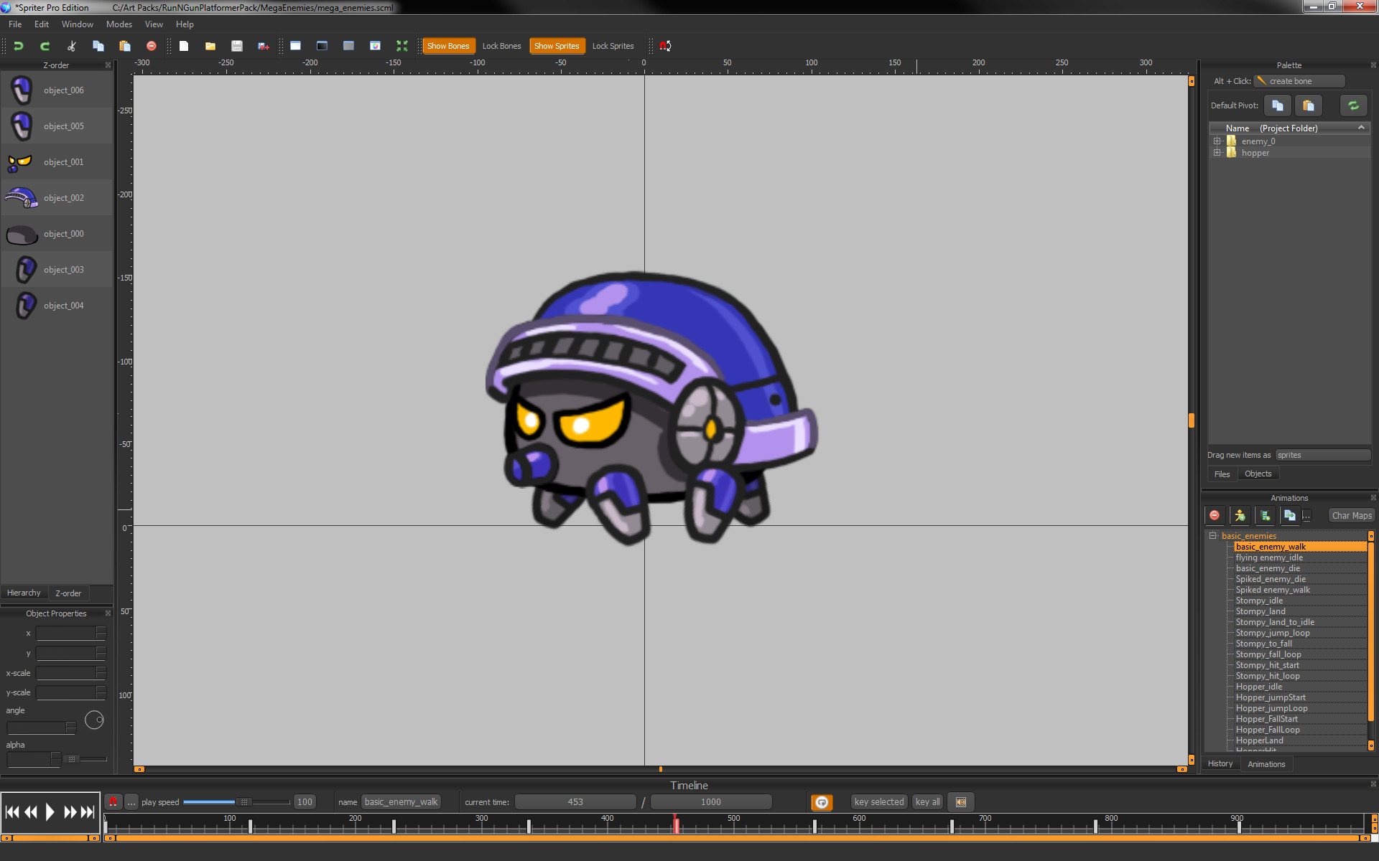Expand the hopper folder tree item

(1217, 152)
